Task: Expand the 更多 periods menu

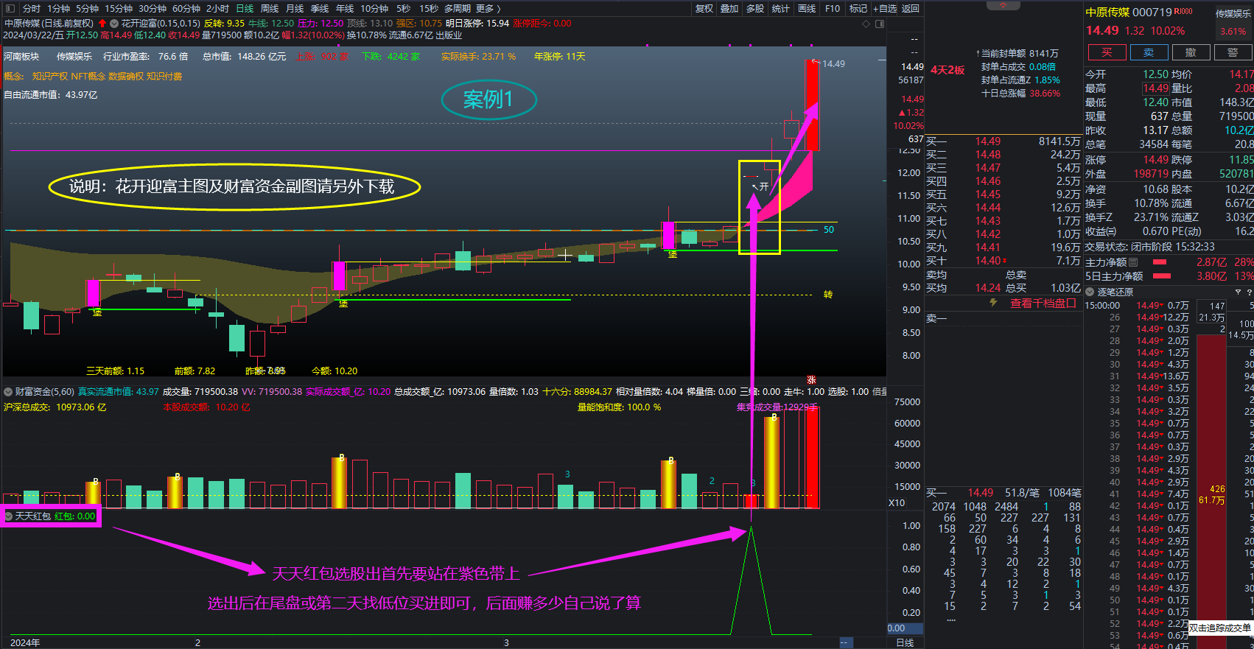Action: tap(488, 8)
